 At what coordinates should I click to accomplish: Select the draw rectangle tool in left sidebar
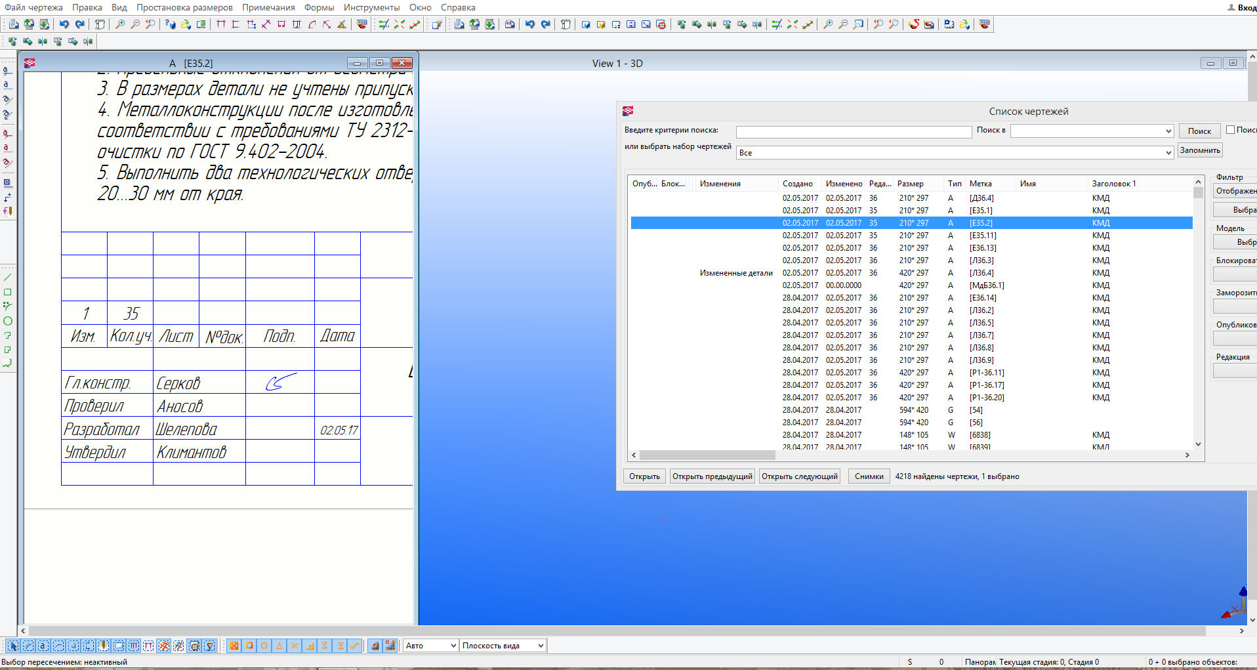click(8, 292)
